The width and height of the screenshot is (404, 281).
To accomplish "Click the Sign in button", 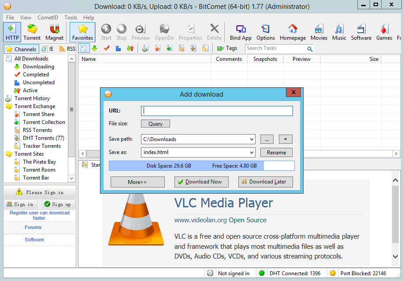I will (21, 204).
